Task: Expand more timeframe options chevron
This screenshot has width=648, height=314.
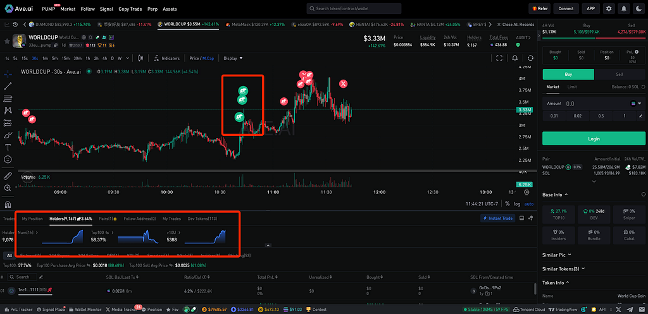Action: (128, 58)
